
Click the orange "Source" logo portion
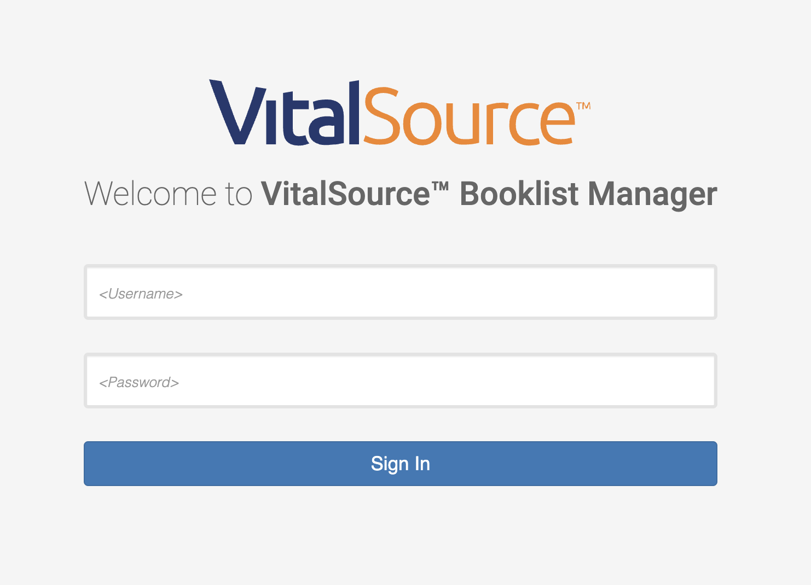pyautogui.click(x=470, y=116)
